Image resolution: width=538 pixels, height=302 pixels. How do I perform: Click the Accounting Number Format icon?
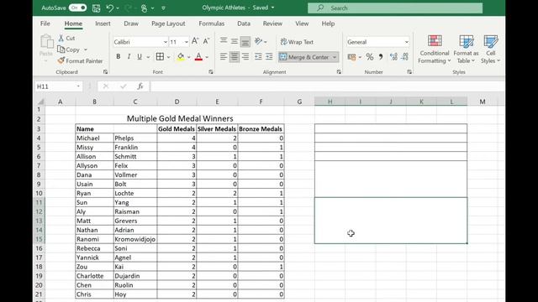[x=351, y=57]
